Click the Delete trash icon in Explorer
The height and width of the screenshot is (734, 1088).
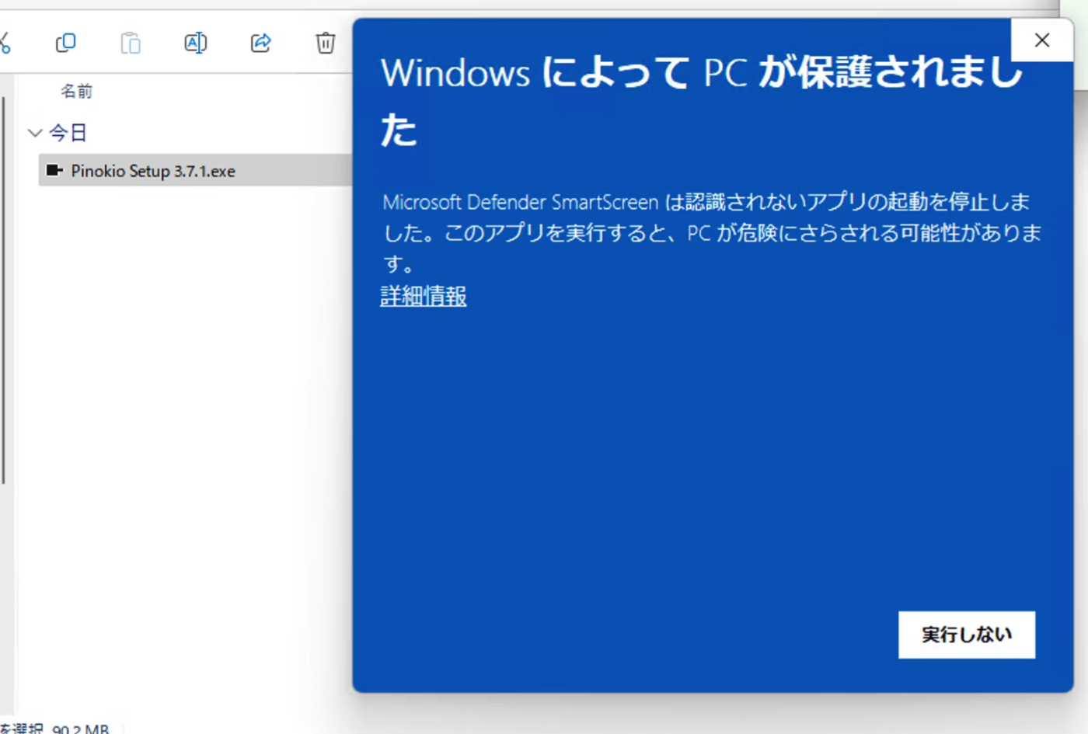[x=326, y=43]
